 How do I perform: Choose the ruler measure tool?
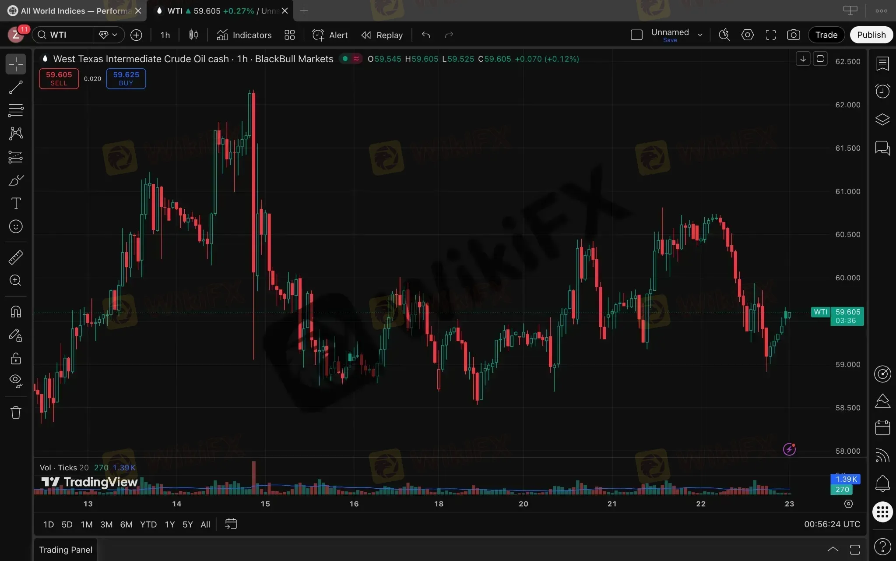[16, 258]
